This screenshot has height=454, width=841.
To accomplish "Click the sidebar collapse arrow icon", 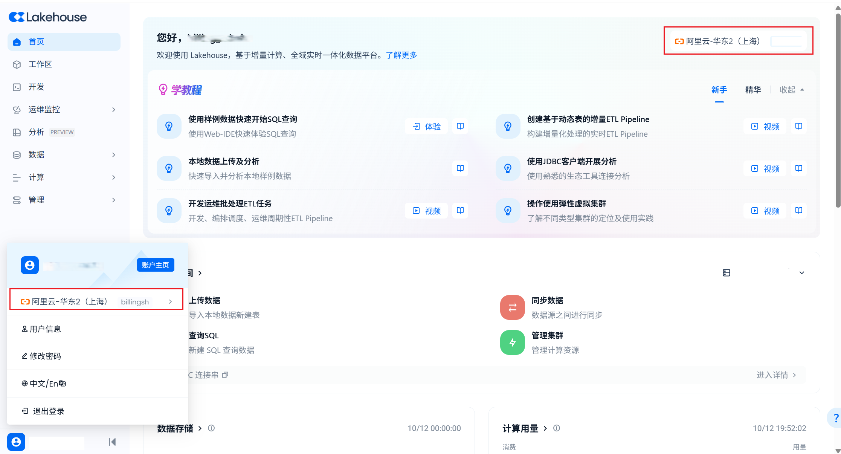I will pos(112,442).
